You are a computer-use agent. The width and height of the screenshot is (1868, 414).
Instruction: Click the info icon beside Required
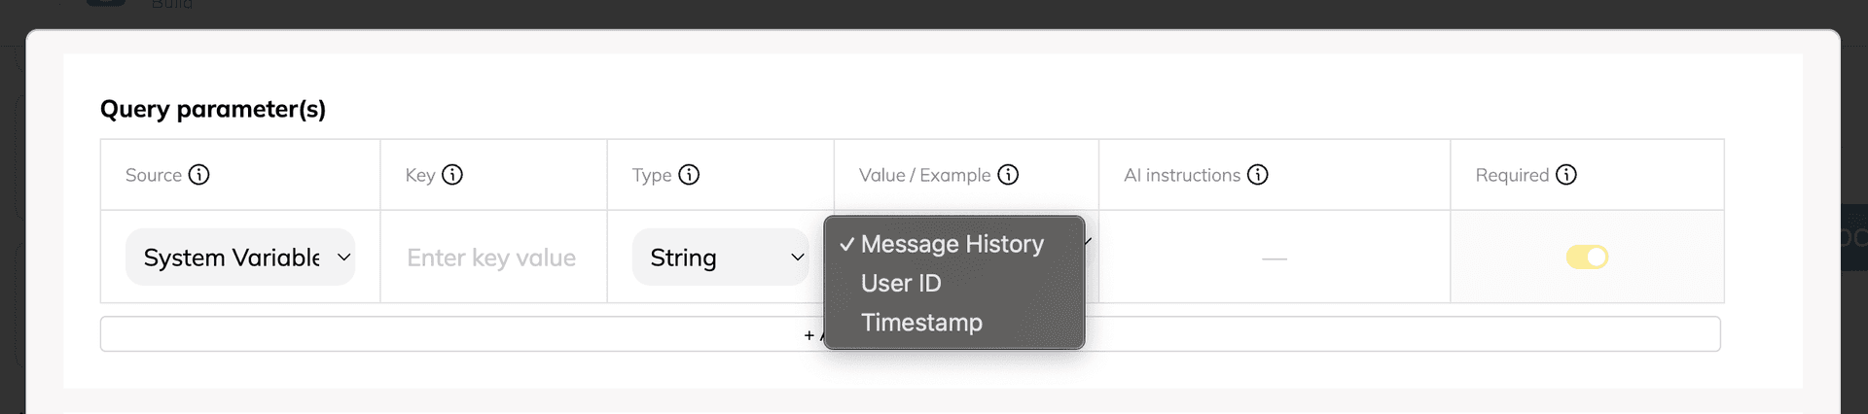point(1566,175)
